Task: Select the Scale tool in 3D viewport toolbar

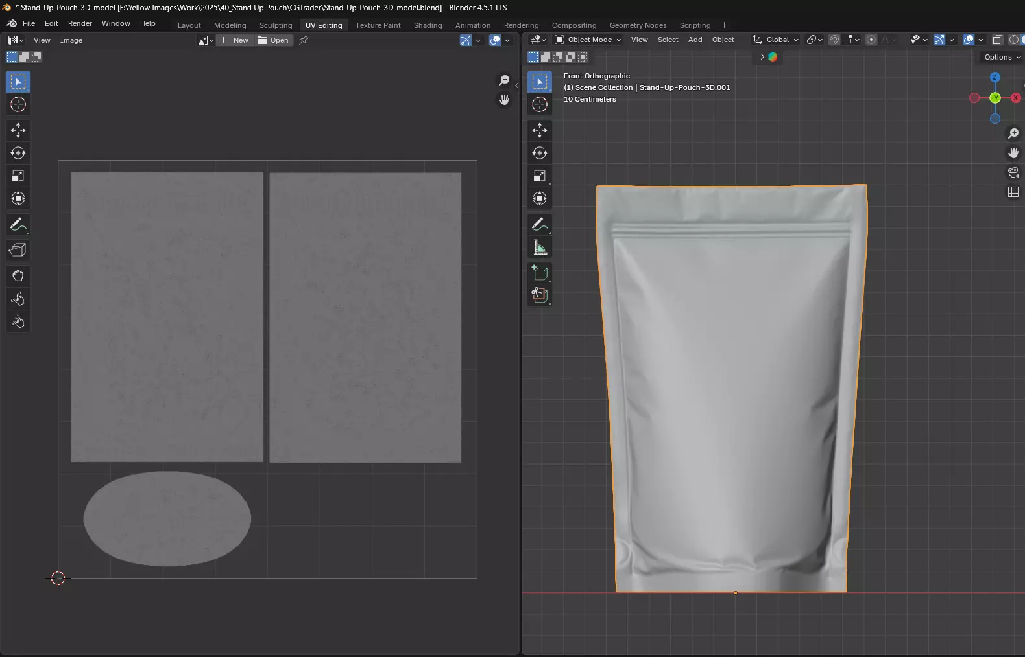Action: tap(540, 176)
